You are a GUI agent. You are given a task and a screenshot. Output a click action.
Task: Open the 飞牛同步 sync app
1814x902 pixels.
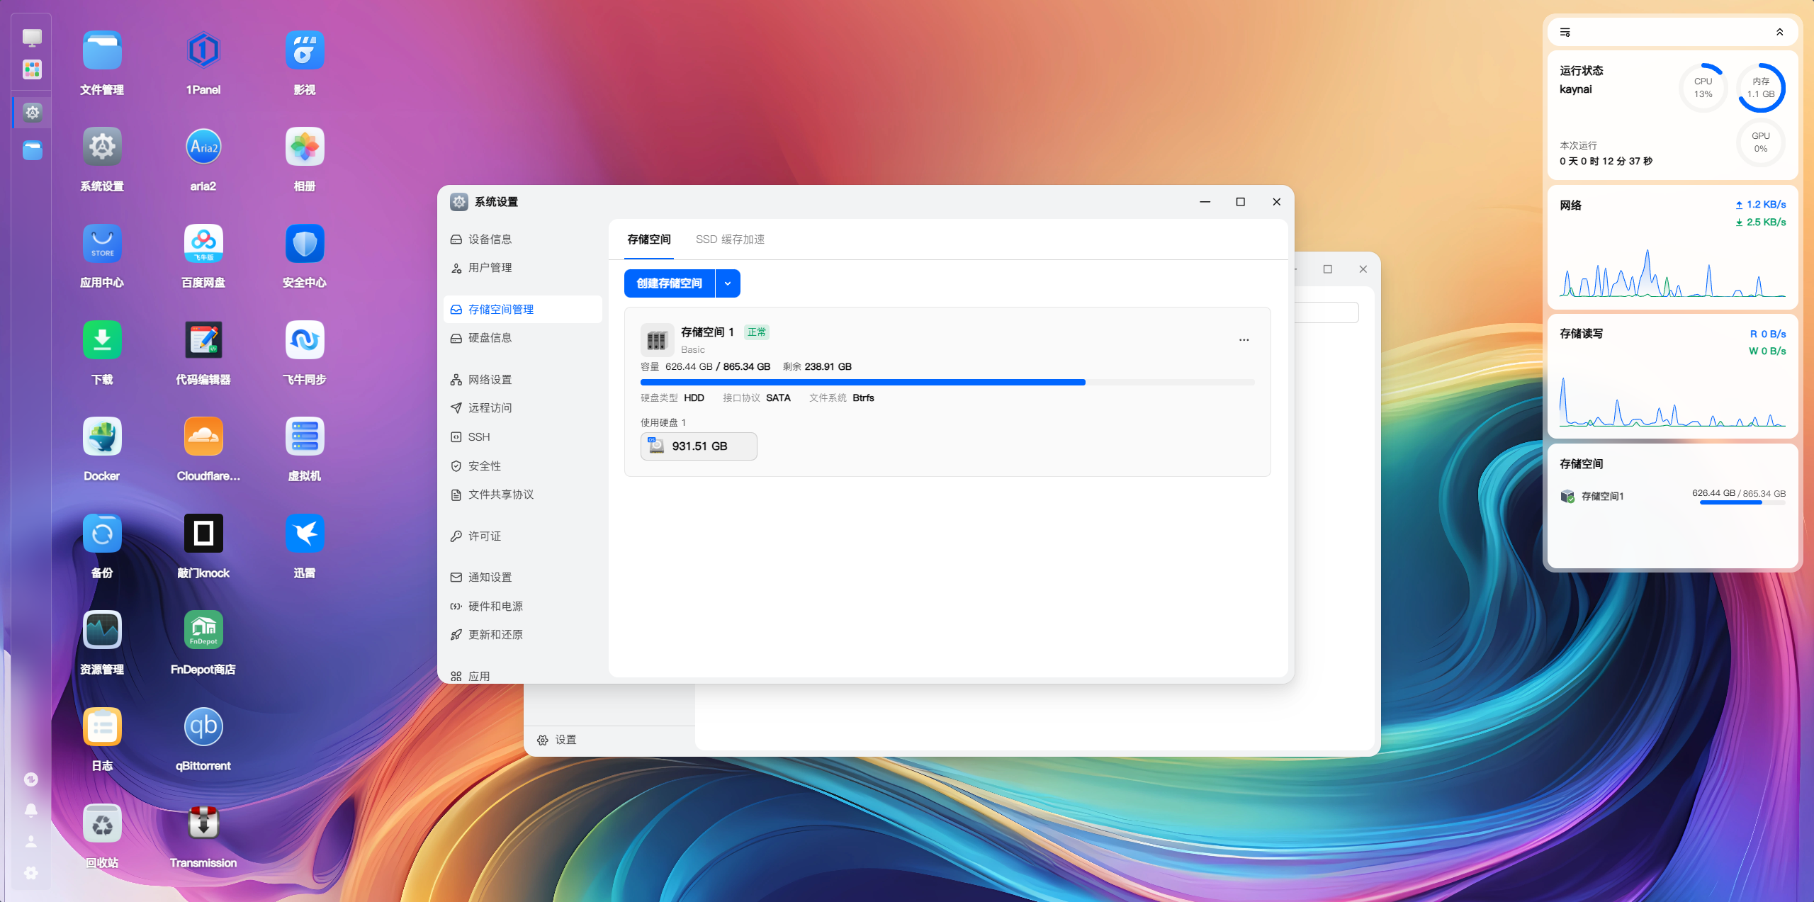pyautogui.click(x=305, y=340)
